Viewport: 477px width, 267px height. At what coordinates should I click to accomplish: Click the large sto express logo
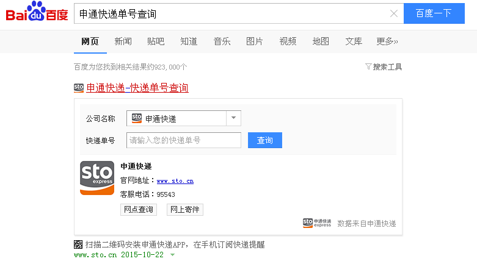97,178
